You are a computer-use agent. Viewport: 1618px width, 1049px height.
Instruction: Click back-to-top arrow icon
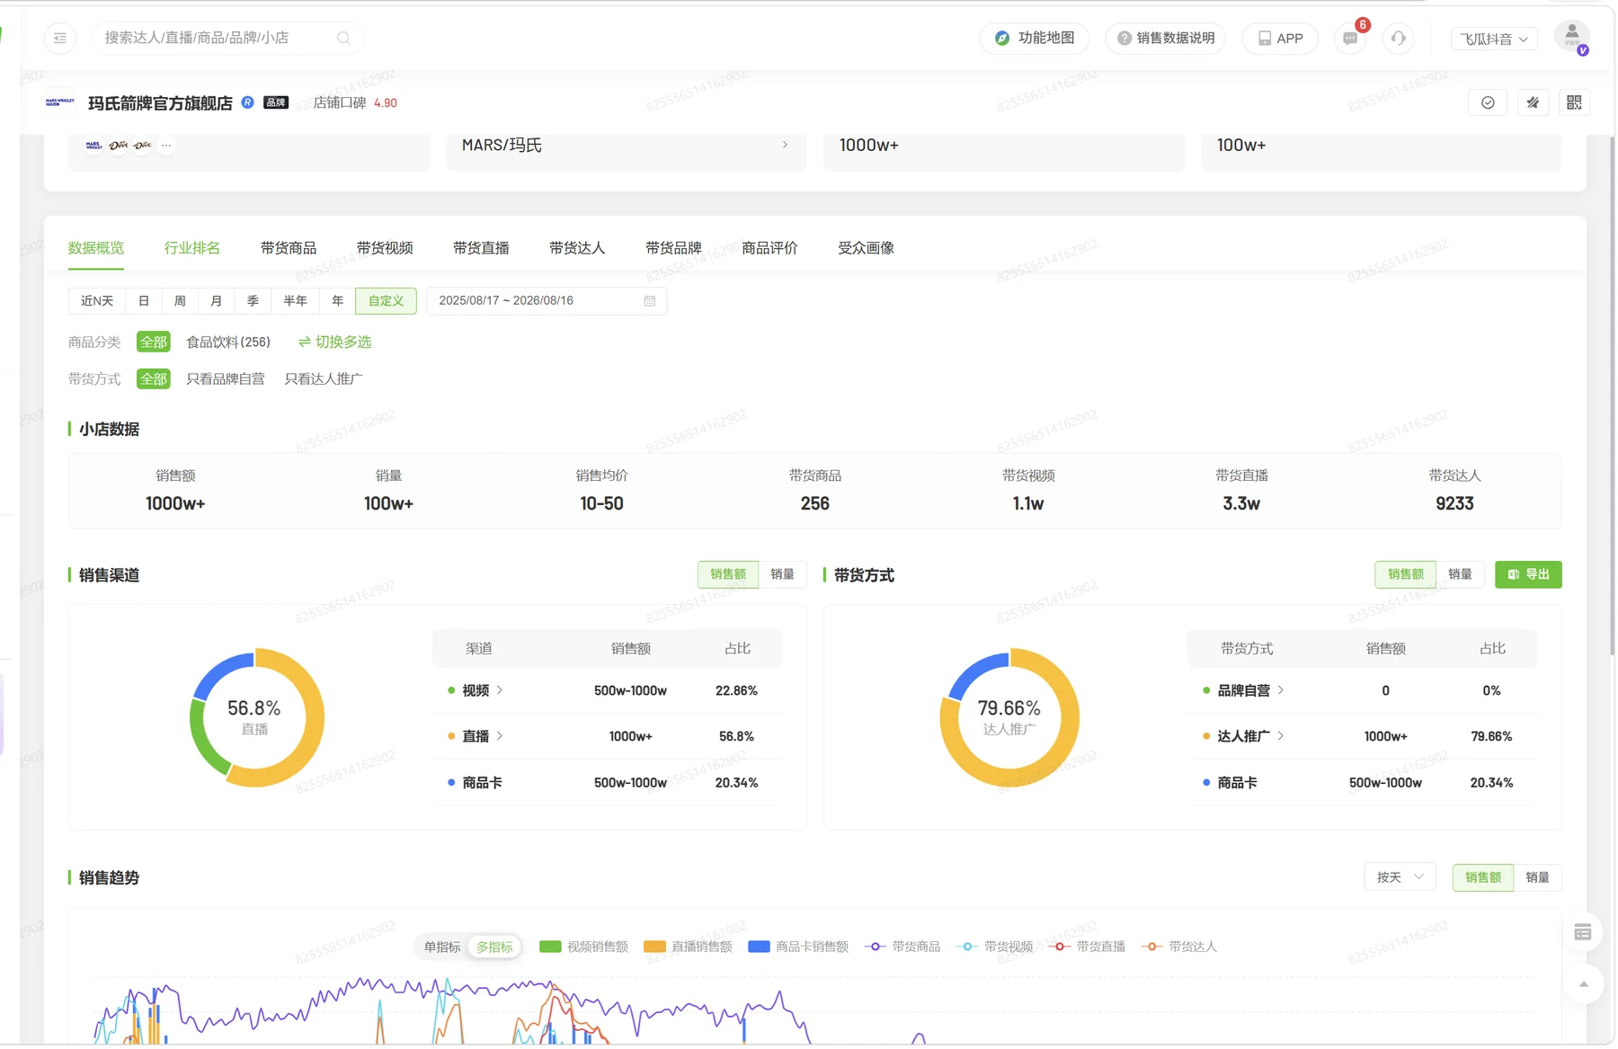[x=1584, y=984]
